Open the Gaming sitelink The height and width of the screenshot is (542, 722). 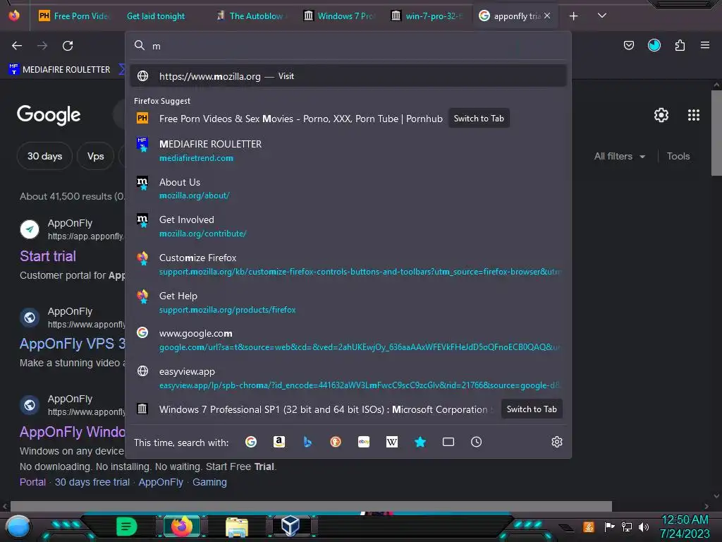coord(209,482)
